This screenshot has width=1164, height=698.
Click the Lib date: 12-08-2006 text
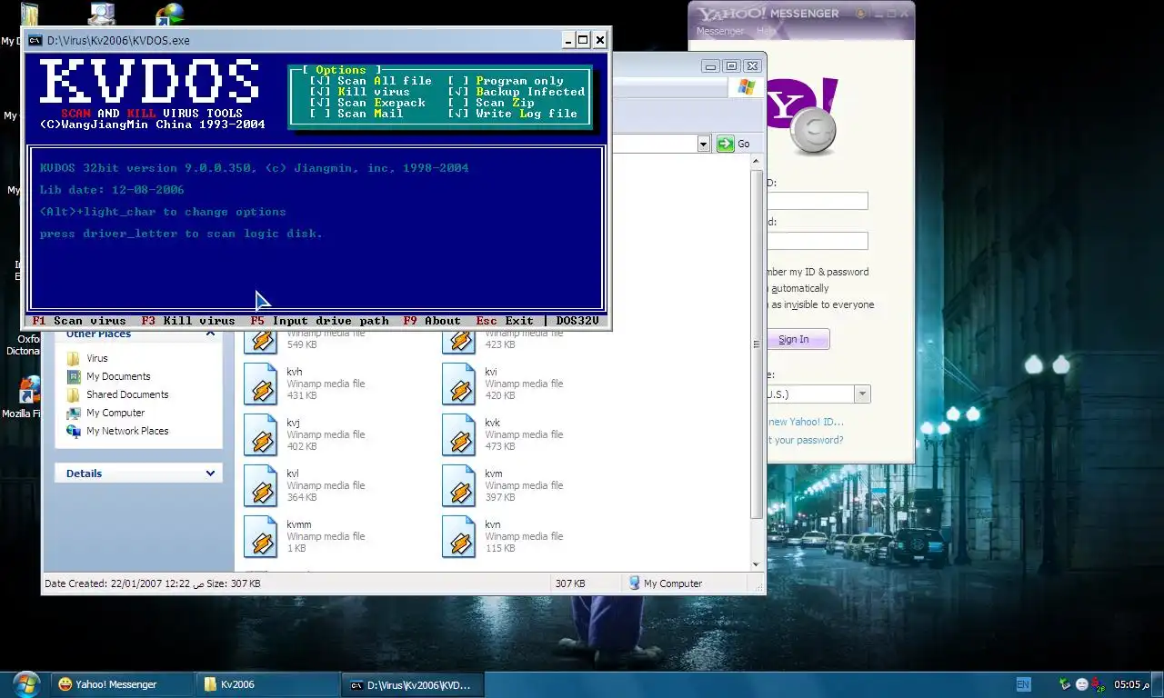[112, 190]
